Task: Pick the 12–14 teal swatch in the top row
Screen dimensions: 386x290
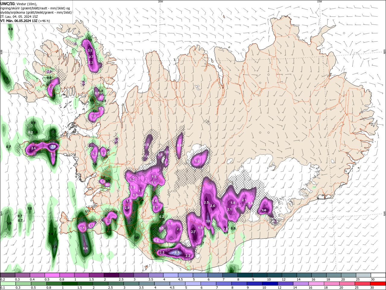Action: coord(290,275)
